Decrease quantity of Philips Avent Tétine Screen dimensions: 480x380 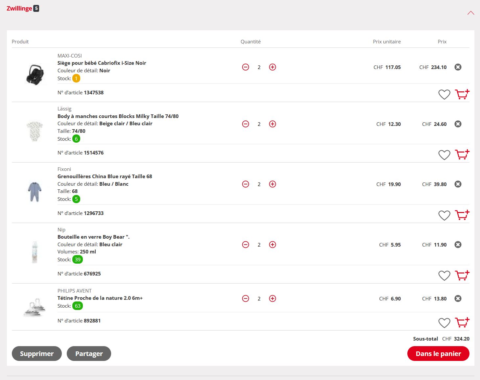click(x=246, y=298)
